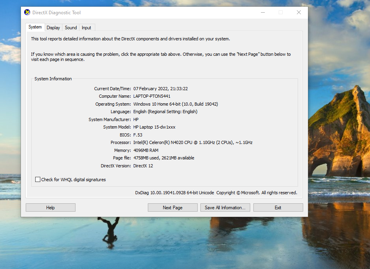Click the Operating System label

113,104
